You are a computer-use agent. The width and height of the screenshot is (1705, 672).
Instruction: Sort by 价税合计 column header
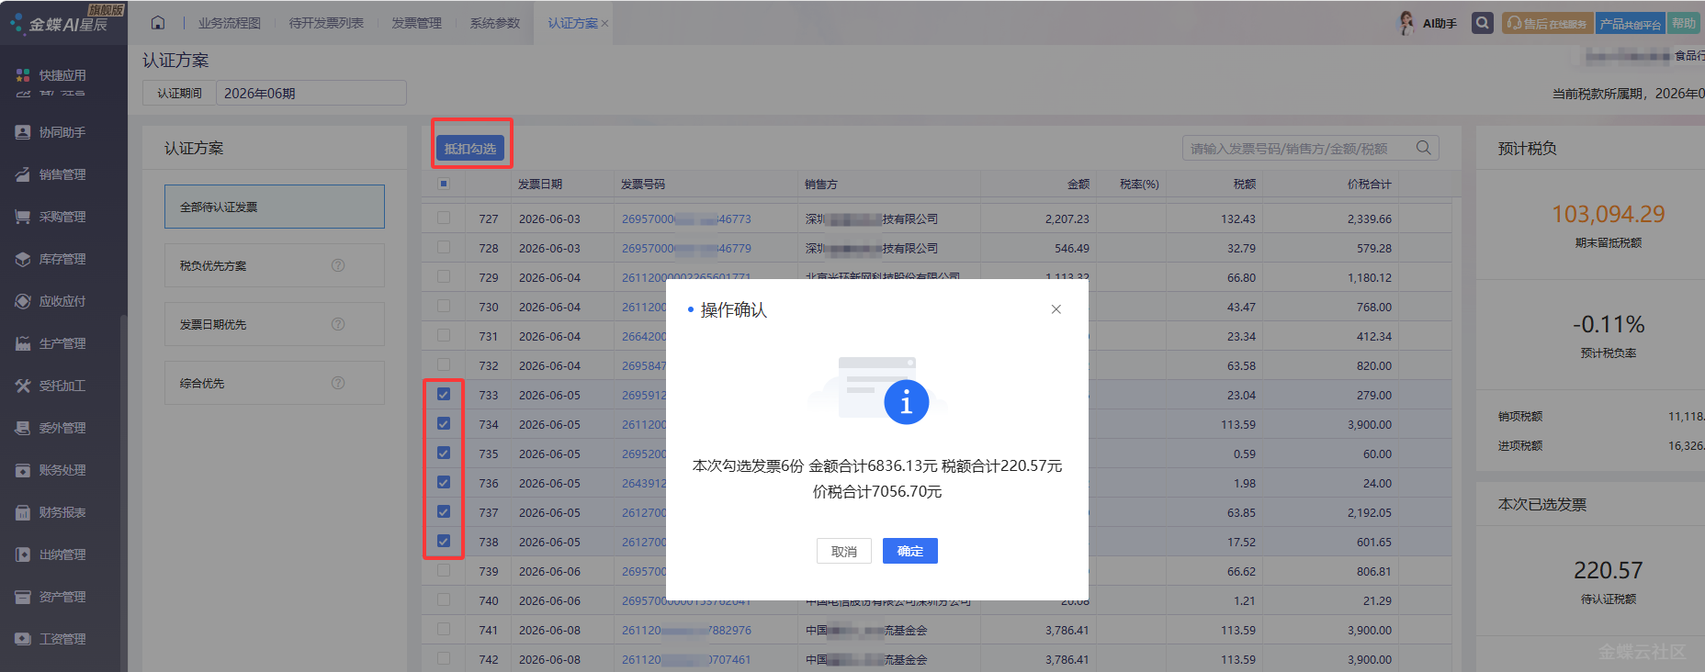1369,184
